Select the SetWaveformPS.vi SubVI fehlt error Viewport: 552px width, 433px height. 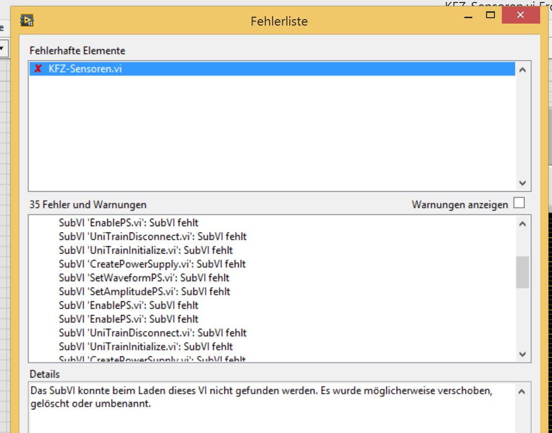click(x=144, y=278)
